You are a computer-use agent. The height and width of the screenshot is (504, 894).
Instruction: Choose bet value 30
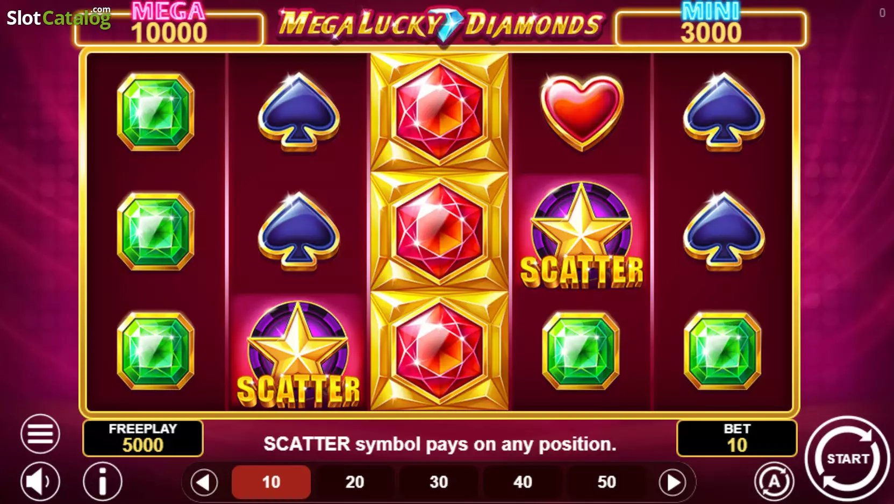coord(439,482)
